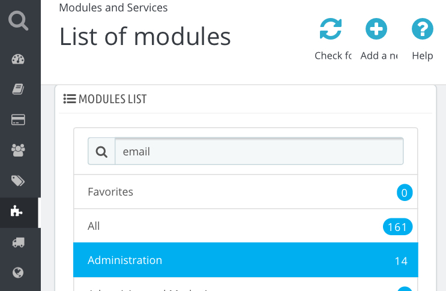
Task: Open Price Rules tags icon
Action: [x=18, y=181]
